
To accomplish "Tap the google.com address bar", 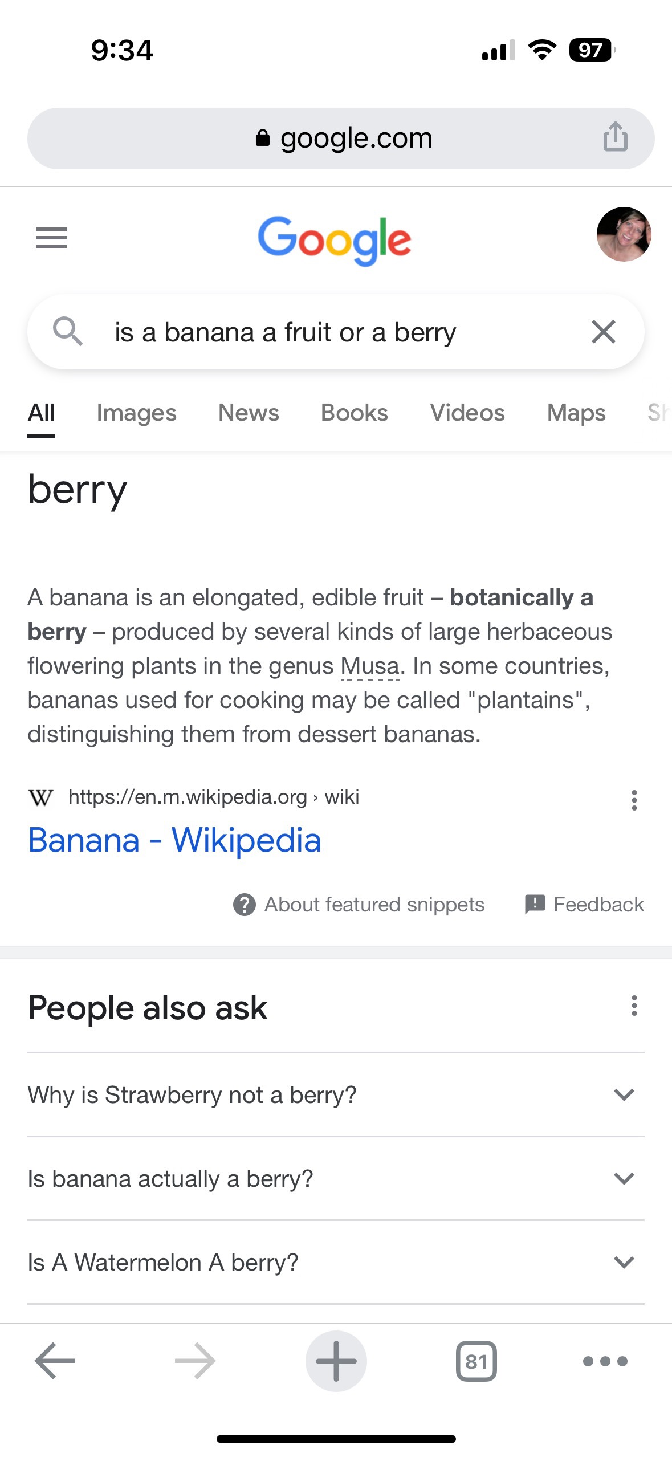I will point(342,138).
